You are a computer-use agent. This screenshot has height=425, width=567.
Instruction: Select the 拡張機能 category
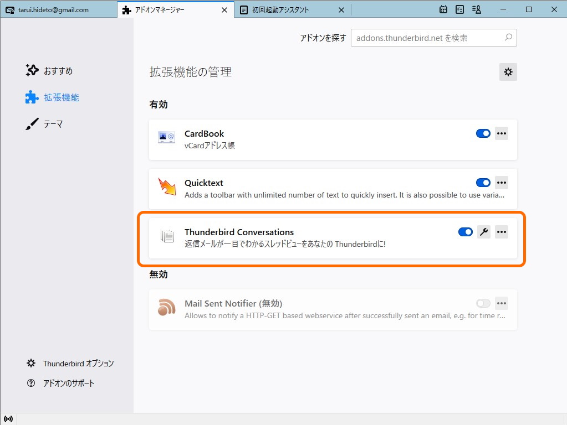(53, 97)
